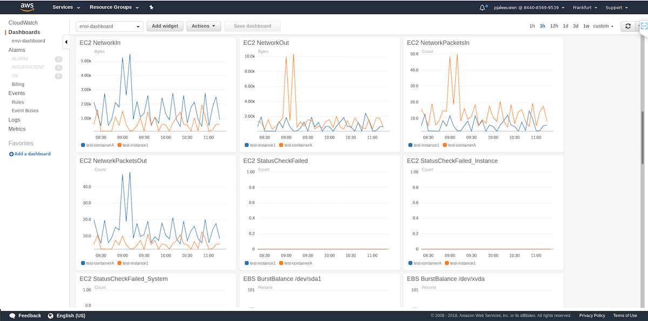Image resolution: width=648 pixels, height=321 pixels.
Task: Click the blue TeamViewer icon at top right
Action: pyautogui.click(x=643, y=25)
